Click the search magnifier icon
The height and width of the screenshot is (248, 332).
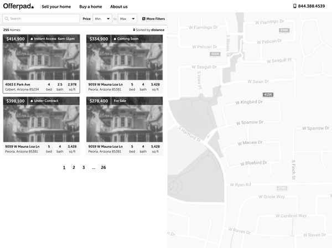click(x=7, y=19)
